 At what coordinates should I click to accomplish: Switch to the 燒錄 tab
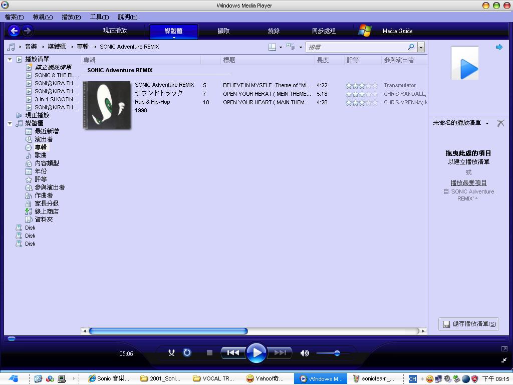pos(274,31)
